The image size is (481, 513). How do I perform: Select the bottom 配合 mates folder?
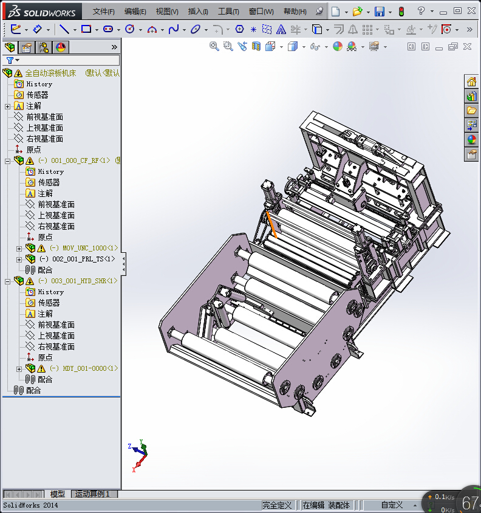click(33, 391)
